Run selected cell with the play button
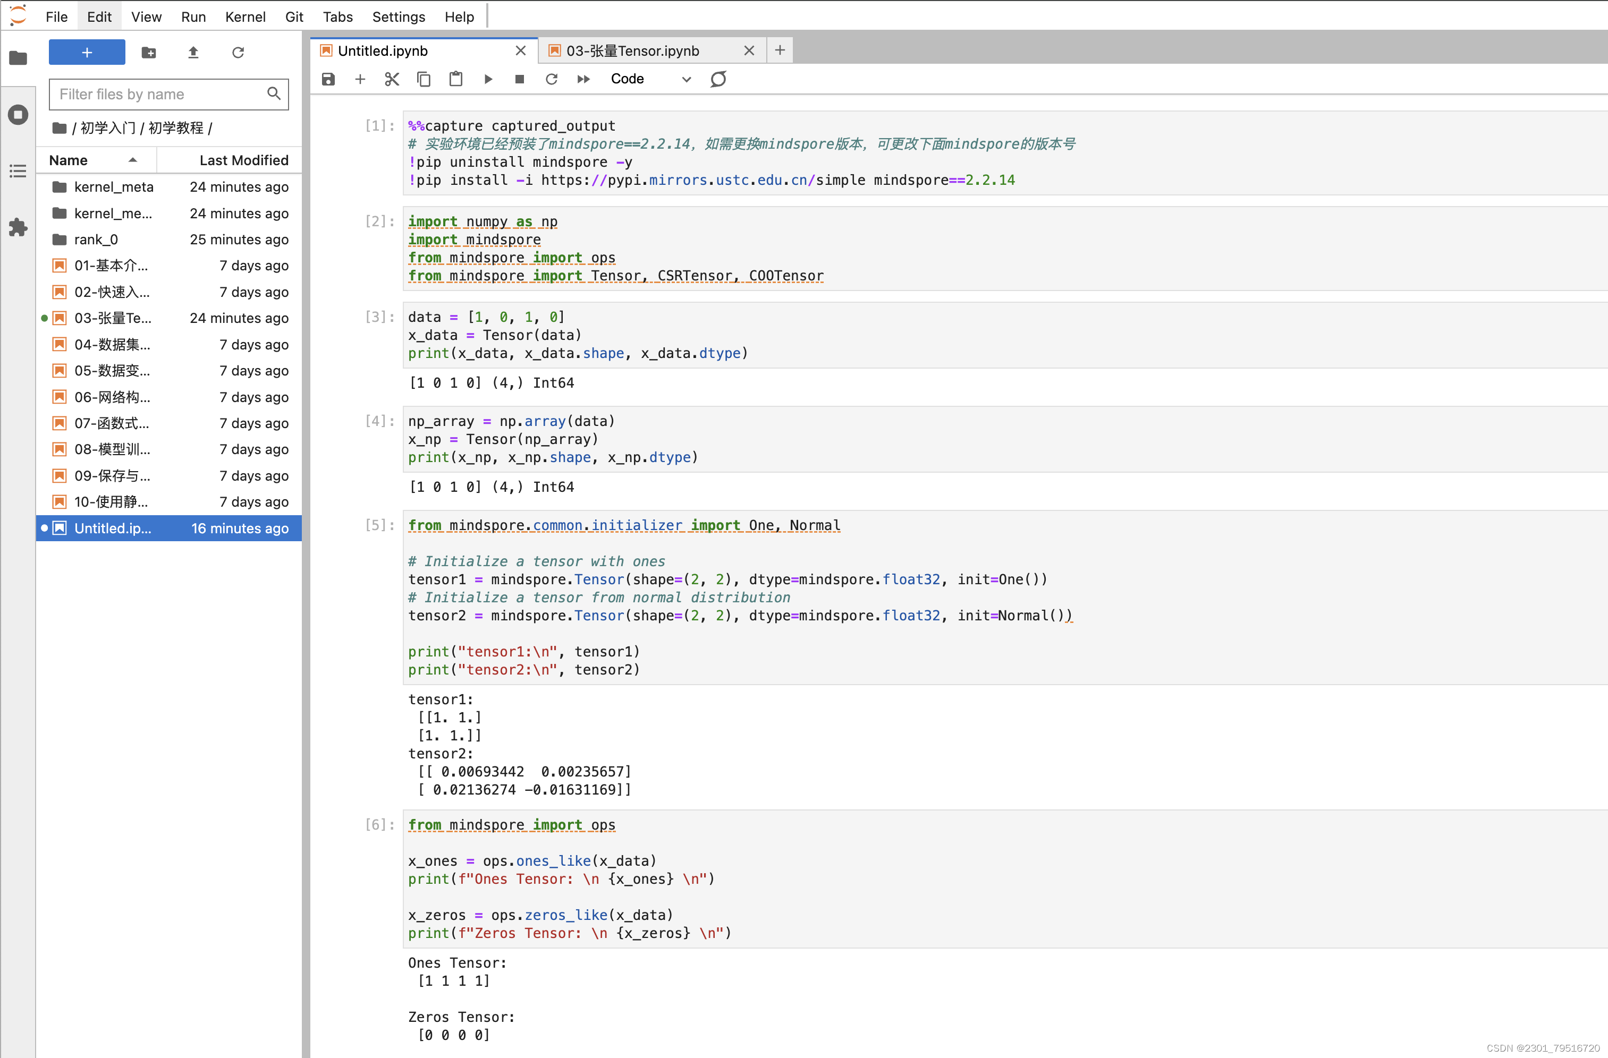The image size is (1608, 1058). coord(488,79)
